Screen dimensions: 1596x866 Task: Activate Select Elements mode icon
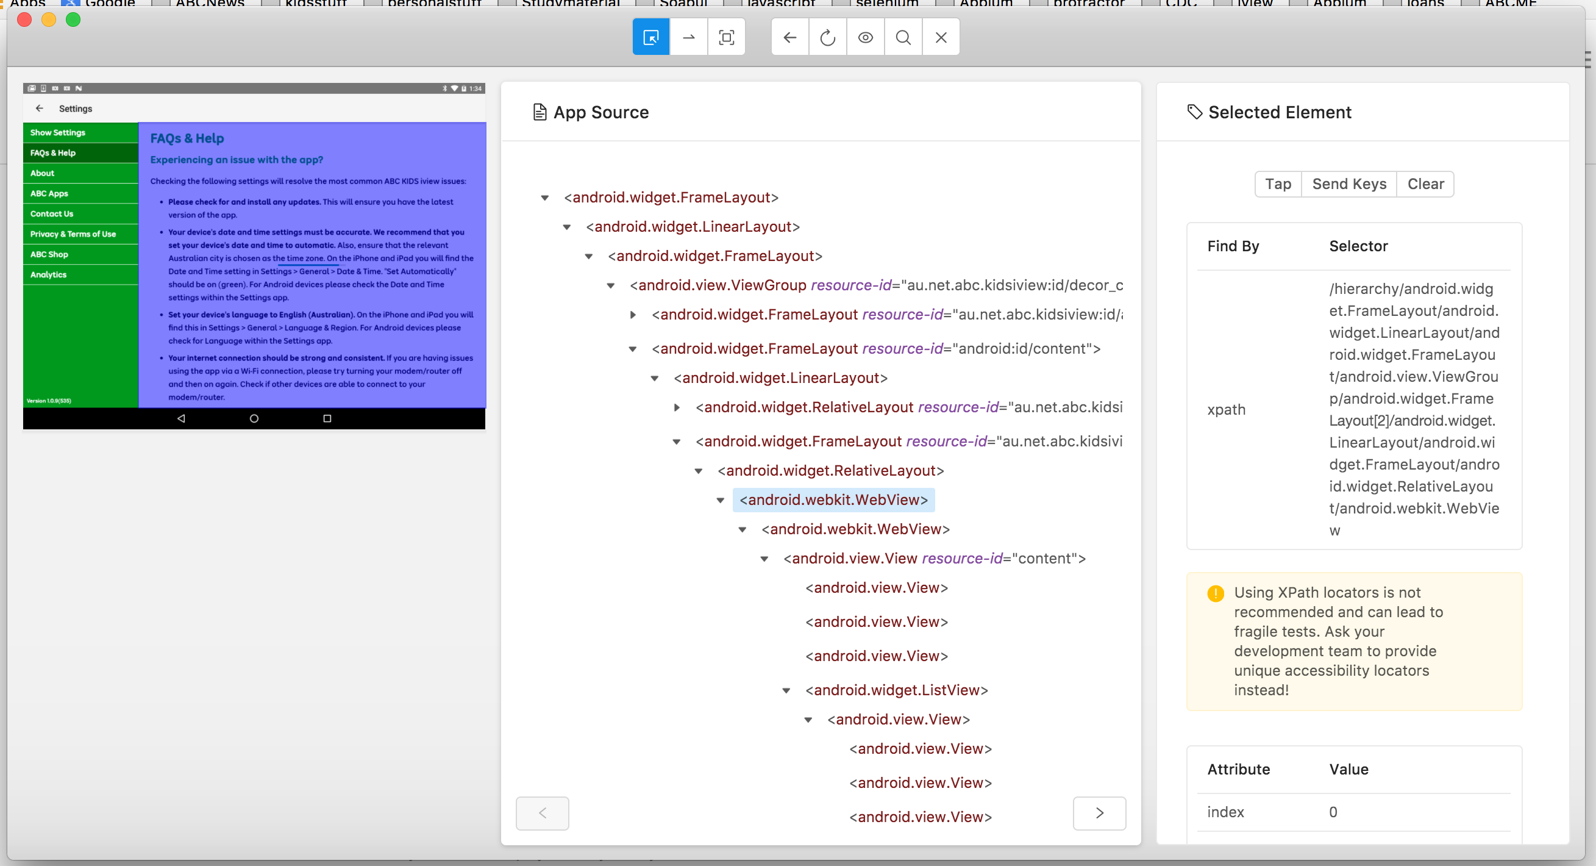[650, 37]
